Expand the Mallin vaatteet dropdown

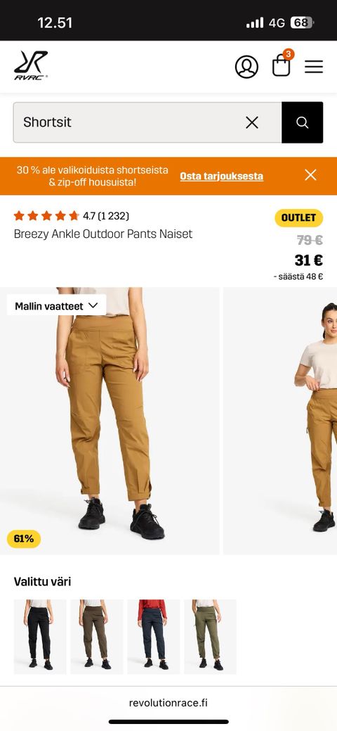pos(56,306)
